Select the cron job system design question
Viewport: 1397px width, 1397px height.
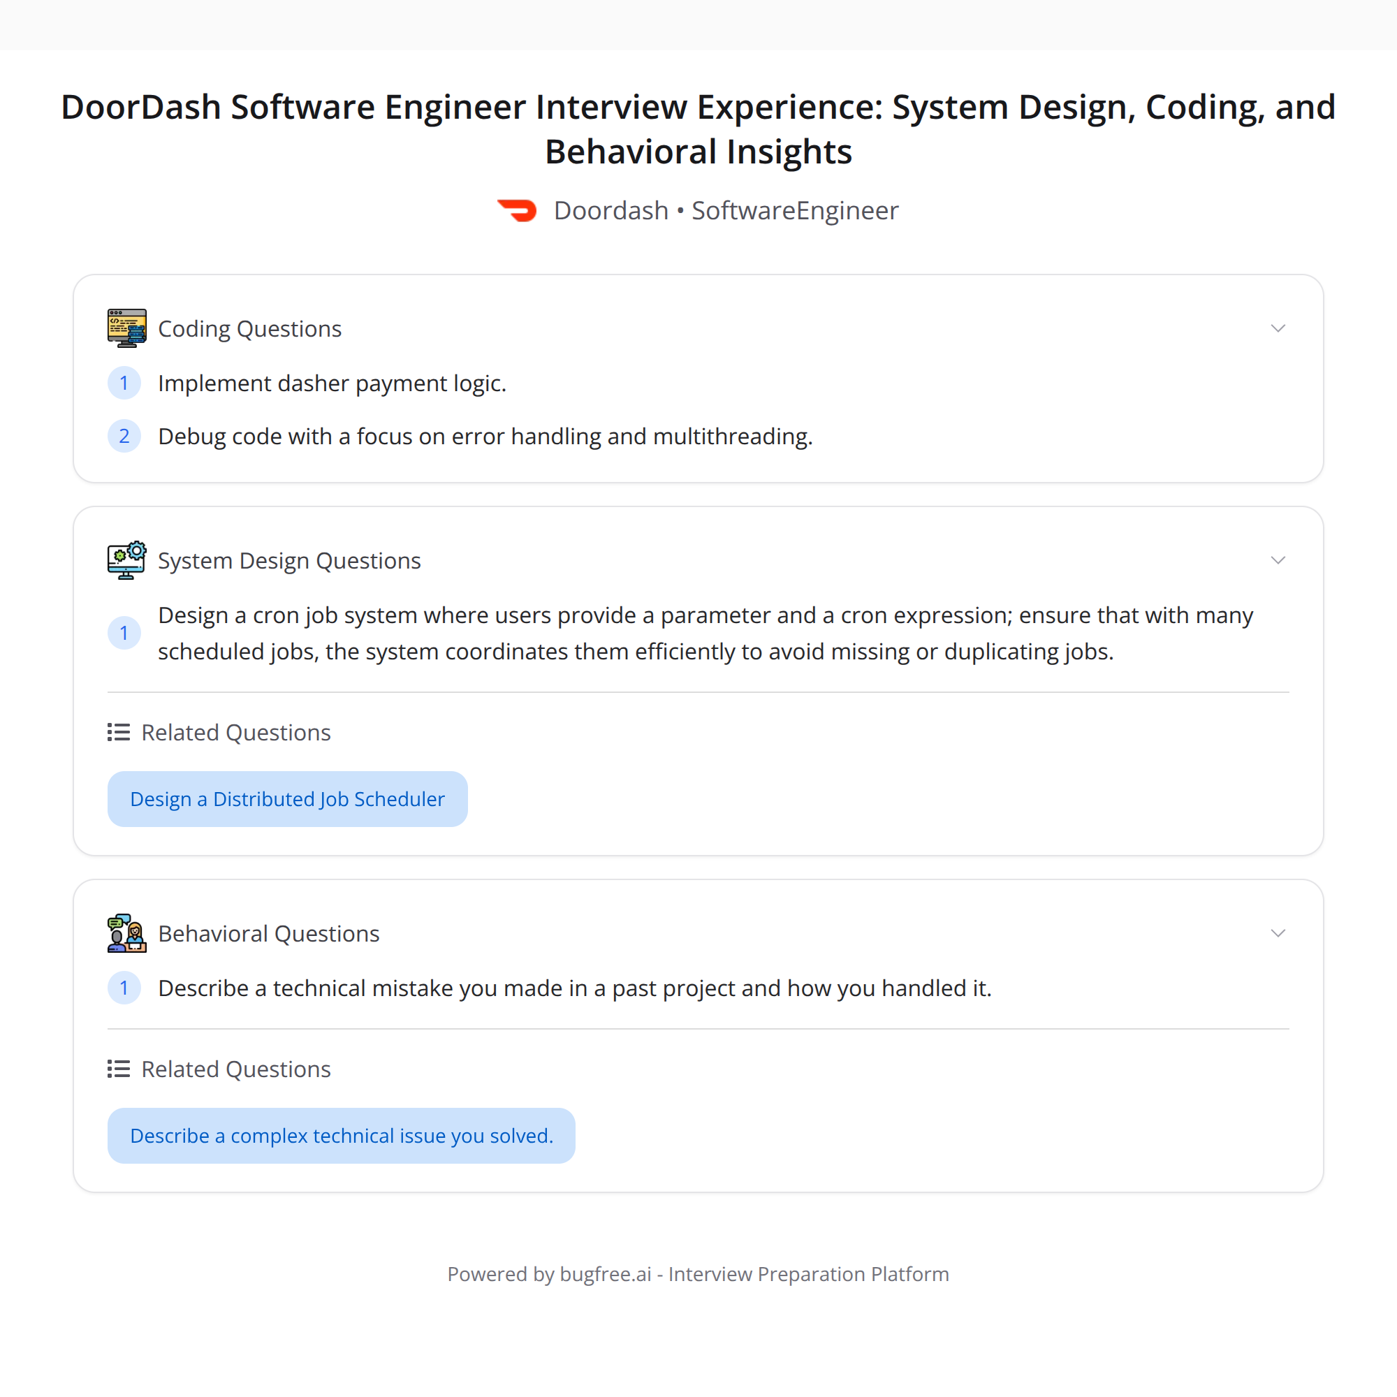coord(705,634)
